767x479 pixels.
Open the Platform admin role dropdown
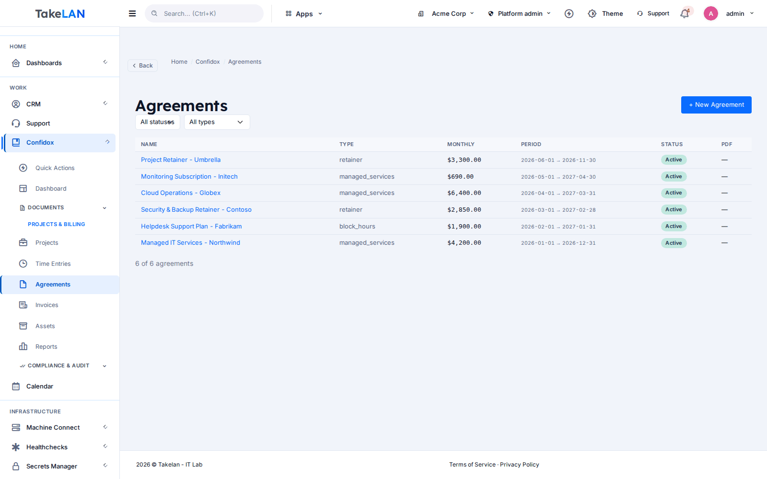520,13
